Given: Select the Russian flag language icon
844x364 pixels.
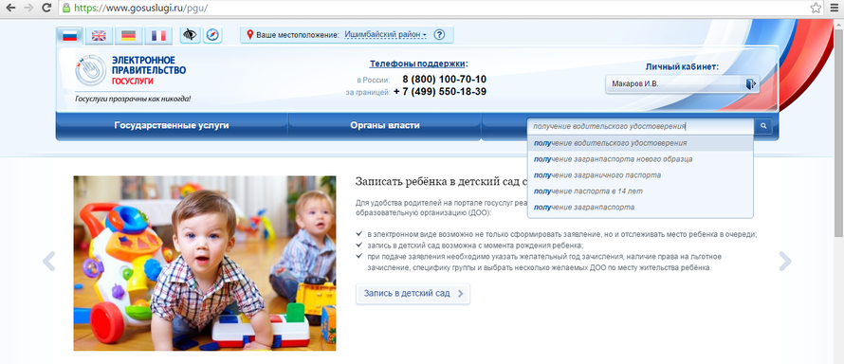Looking at the screenshot, I should click(x=69, y=35).
